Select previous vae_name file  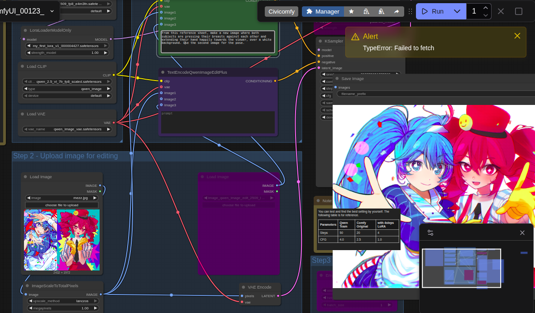(x=26, y=129)
